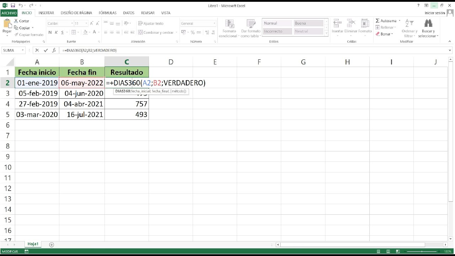Center cell text horizontally

(x=112, y=32)
